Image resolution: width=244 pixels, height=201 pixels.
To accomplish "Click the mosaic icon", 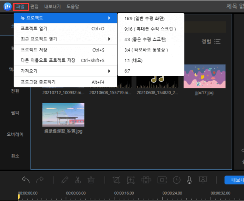I will pyautogui.click(x=146, y=180).
